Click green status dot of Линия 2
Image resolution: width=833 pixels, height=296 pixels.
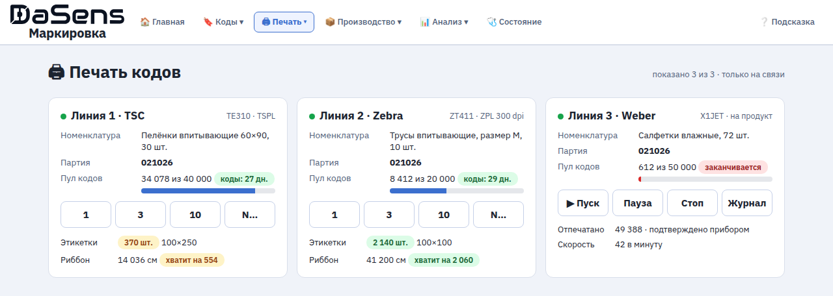(312, 117)
